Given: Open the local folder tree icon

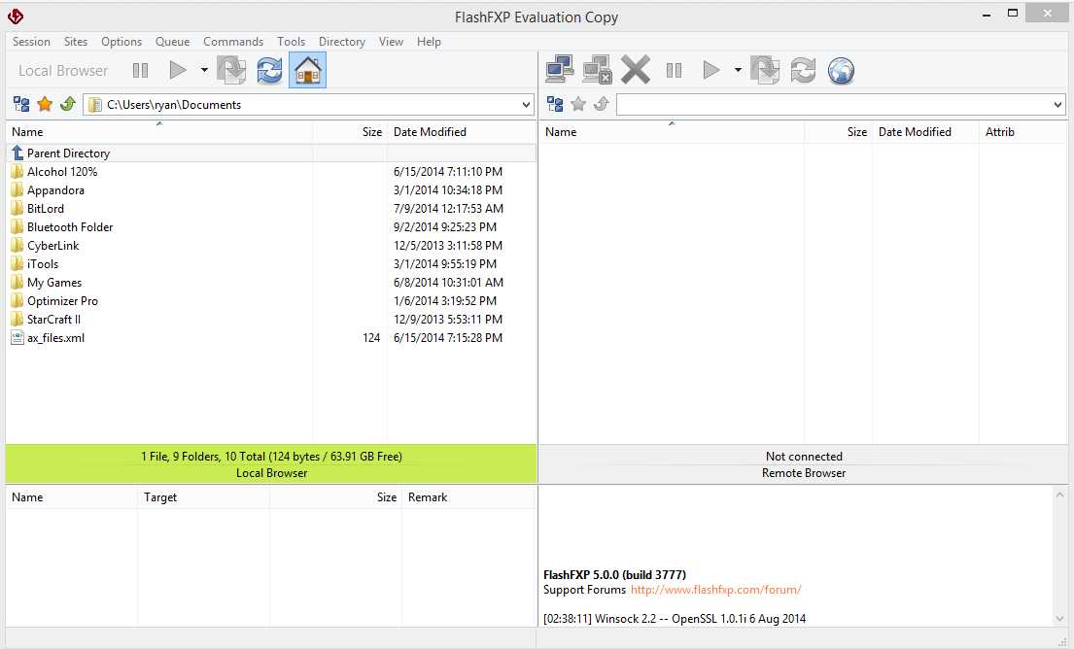Looking at the screenshot, I should [21, 104].
